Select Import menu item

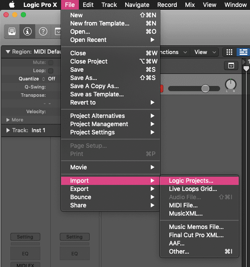[110, 181]
